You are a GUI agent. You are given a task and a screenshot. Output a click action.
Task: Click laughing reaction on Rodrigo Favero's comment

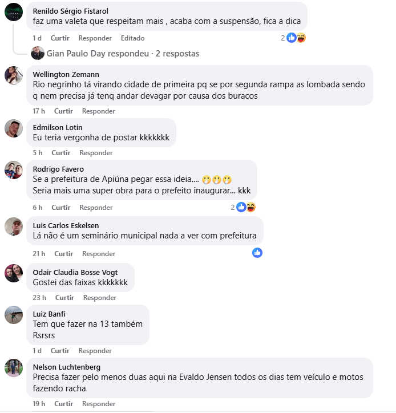coord(251,207)
